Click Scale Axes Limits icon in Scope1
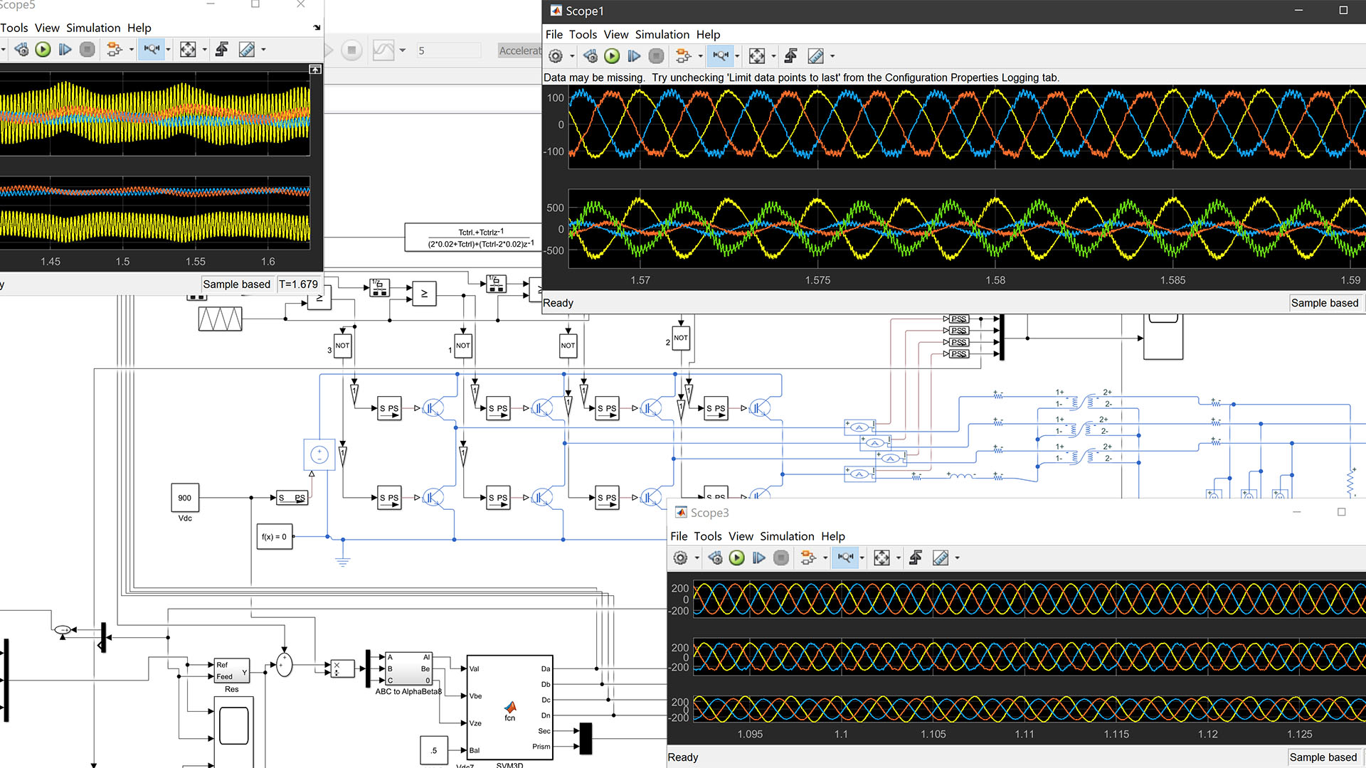 757,56
